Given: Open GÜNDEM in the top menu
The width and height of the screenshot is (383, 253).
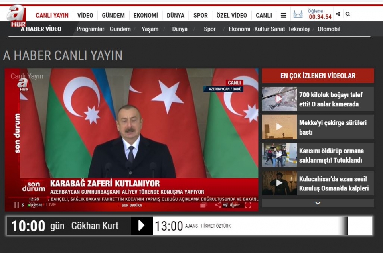Looking at the screenshot, I should point(113,16).
